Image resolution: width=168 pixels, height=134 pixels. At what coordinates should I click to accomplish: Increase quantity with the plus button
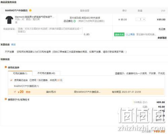pos(144,19)
